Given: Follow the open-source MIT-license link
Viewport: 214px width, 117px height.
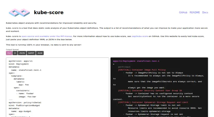Looking at the screenshot, I should click(x=47, y=36).
